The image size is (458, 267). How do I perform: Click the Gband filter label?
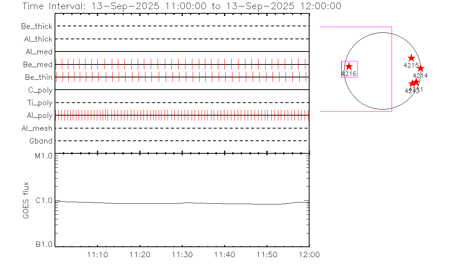(41, 141)
